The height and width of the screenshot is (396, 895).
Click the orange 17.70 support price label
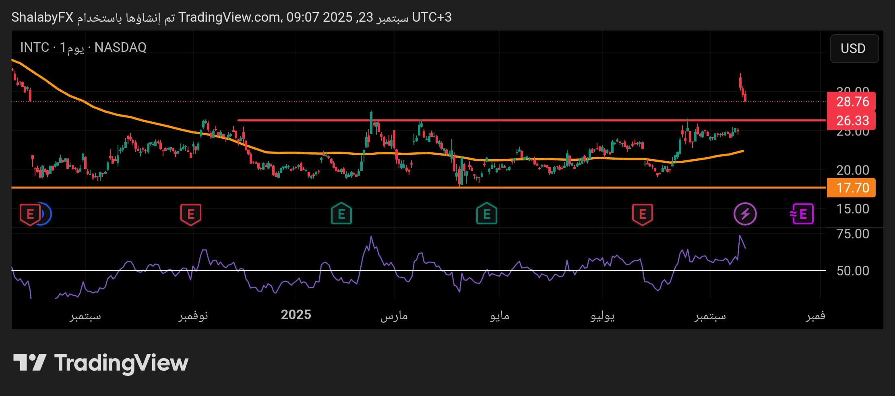851,188
